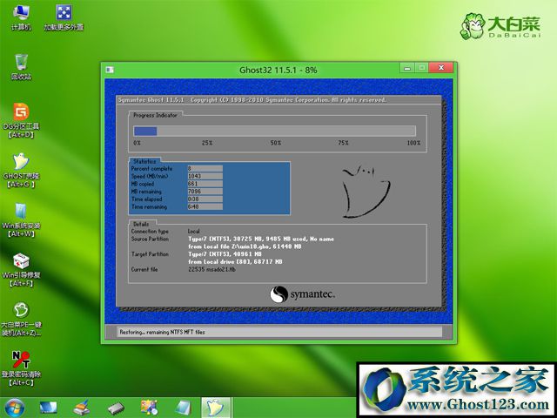Open the brush cleaner taskbar icon
The height and width of the screenshot is (418, 557).
[x=81, y=408]
